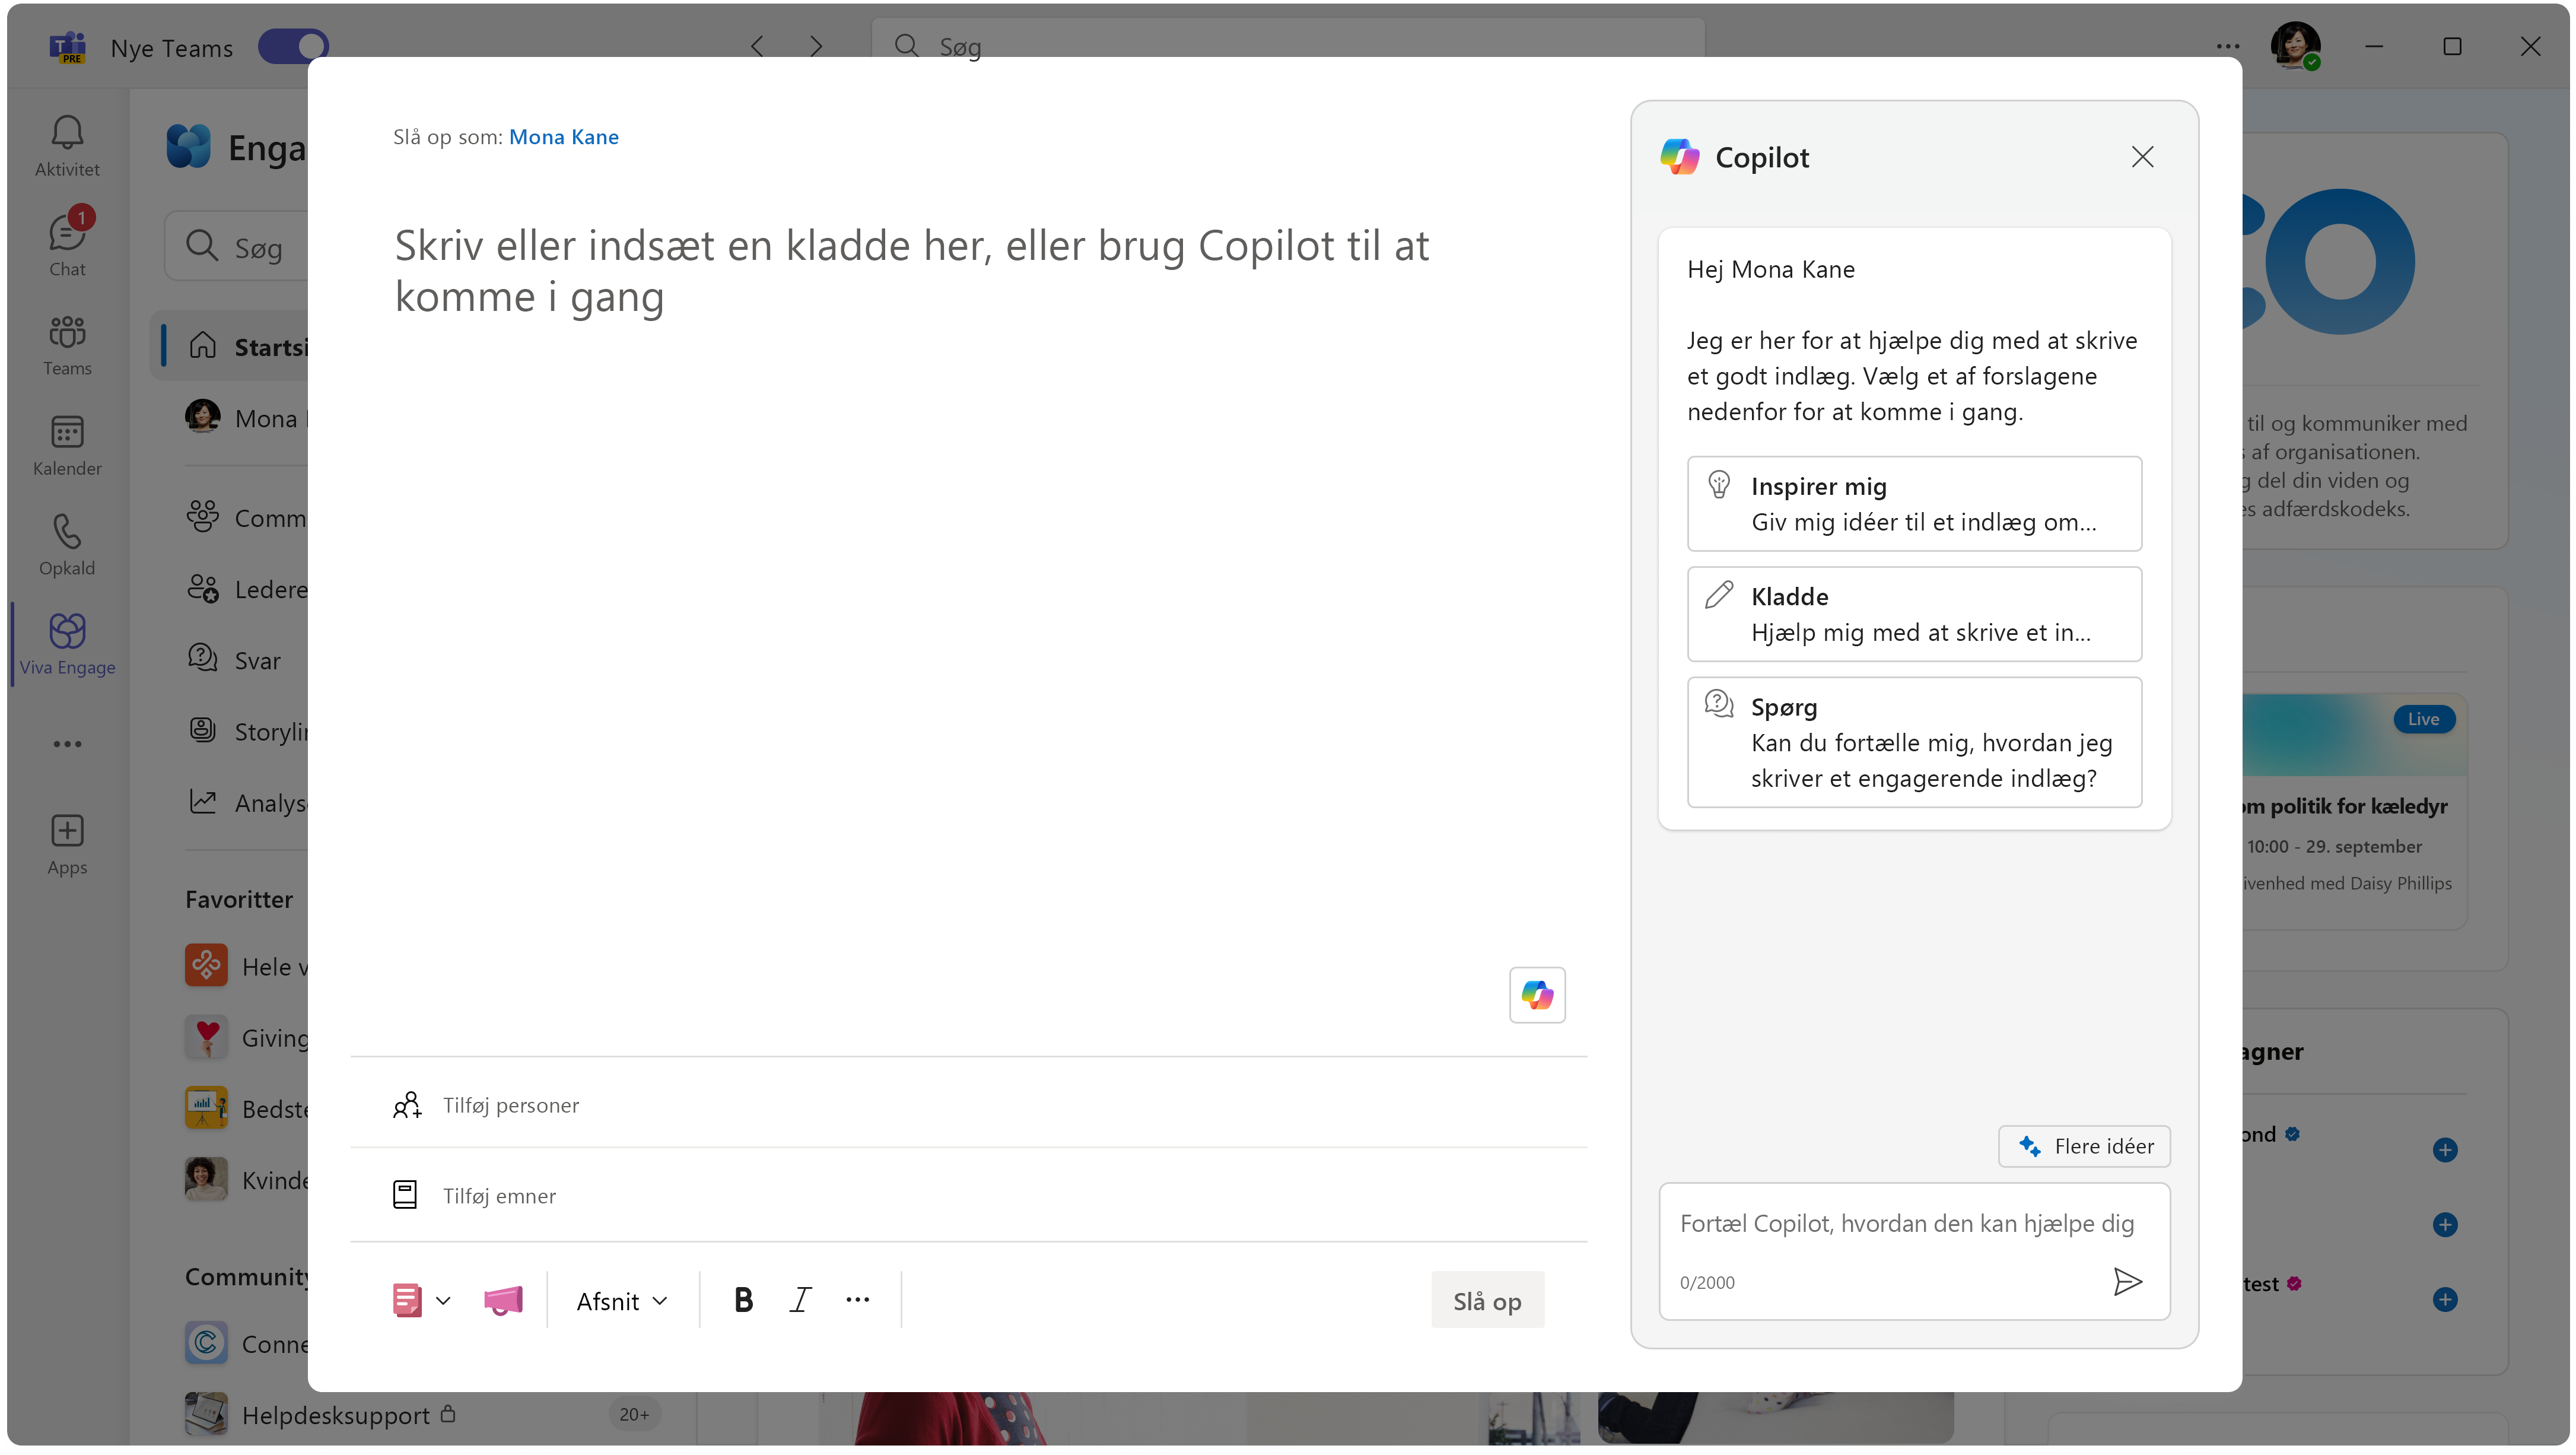Toggle the Nye Teams switch
Image resolution: width=2576 pixels, height=1455 pixels.
pyautogui.click(x=293, y=46)
